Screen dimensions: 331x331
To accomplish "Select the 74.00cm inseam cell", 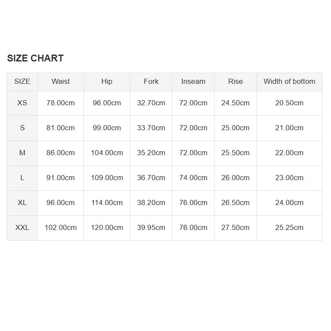I will (x=193, y=178).
